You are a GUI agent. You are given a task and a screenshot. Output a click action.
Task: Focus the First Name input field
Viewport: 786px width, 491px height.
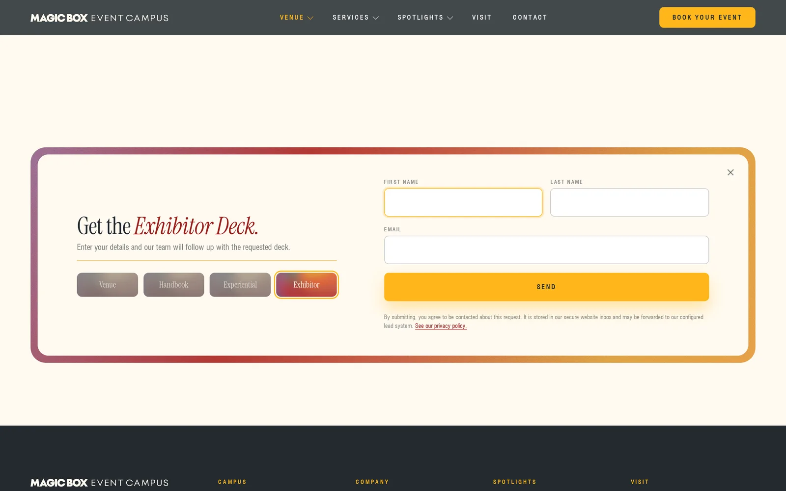click(x=463, y=202)
